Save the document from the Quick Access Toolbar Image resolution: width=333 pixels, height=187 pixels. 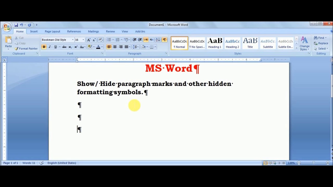(16, 25)
